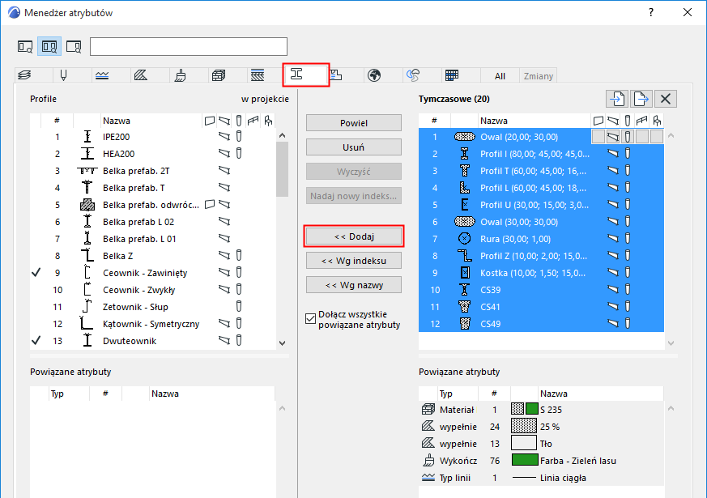Select the Dwuteownik profile row

153,341
